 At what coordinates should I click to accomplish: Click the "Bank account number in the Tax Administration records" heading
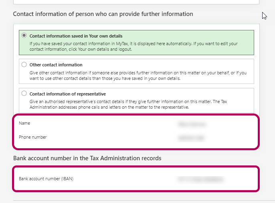tap(87, 158)
